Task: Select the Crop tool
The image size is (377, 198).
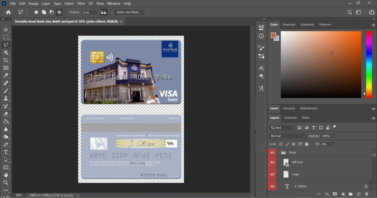Action: 6,60
